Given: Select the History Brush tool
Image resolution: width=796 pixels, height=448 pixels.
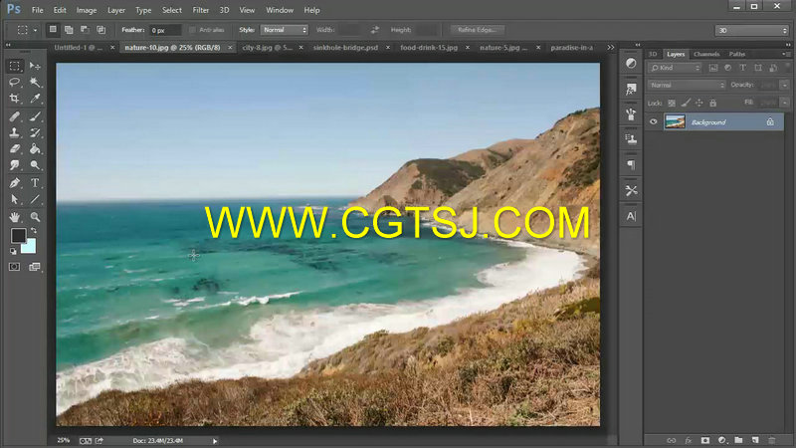Looking at the screenshot, I should (35, 133).
